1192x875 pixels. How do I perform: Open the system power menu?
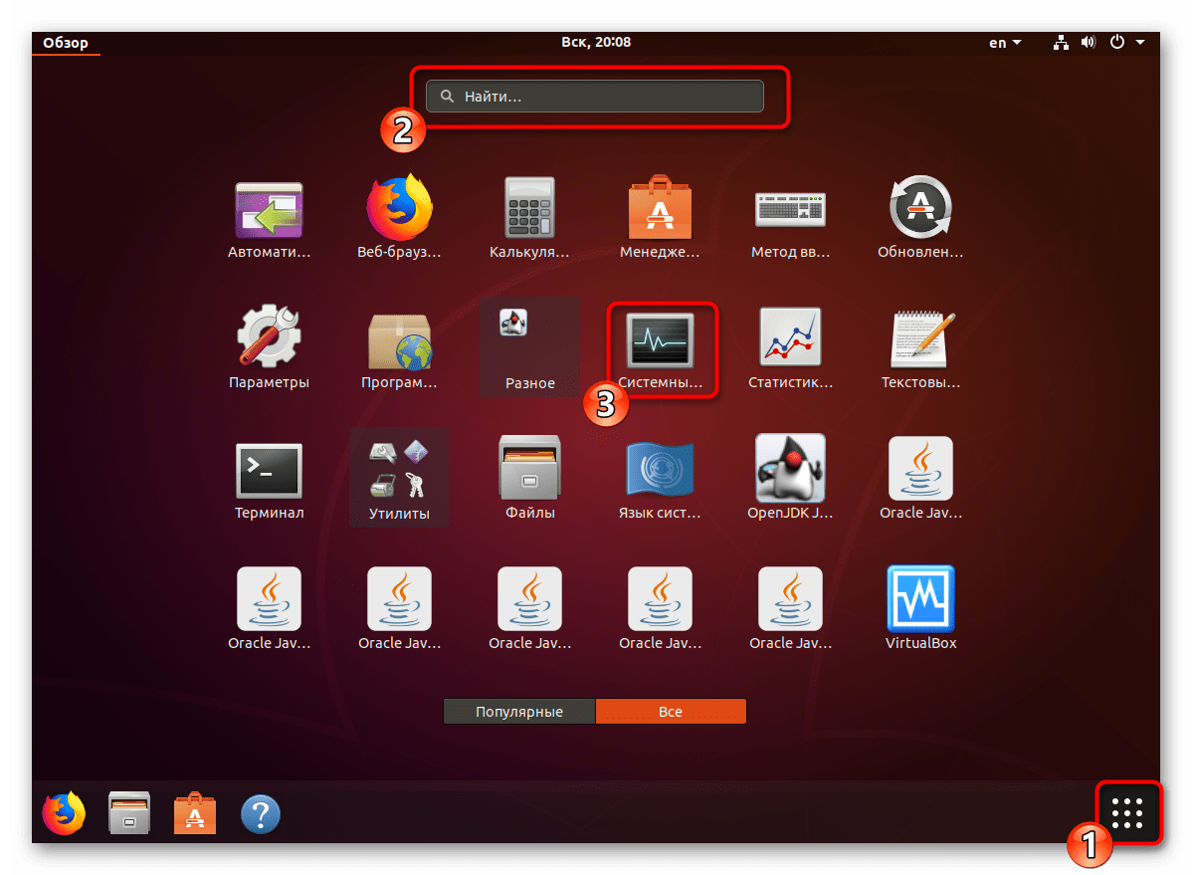1126,43
